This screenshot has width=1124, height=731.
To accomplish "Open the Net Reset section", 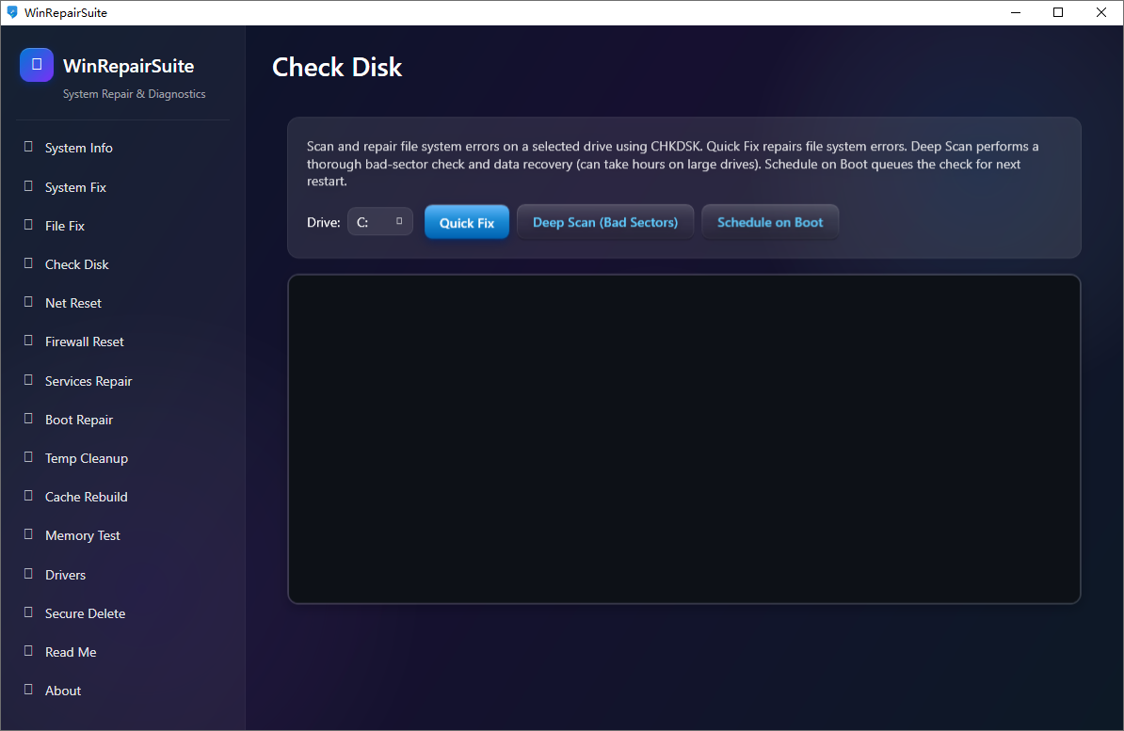I will click(122, 303).
